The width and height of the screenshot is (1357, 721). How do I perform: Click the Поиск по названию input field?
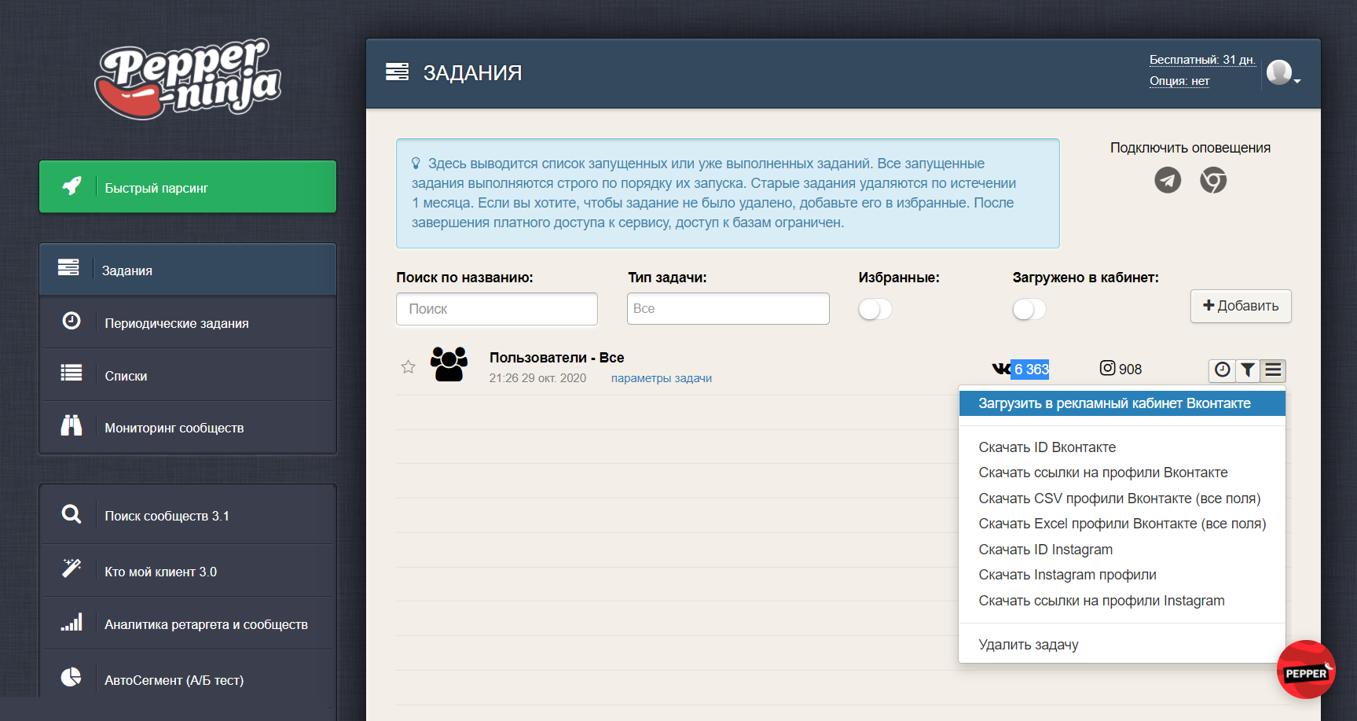[x=497, y=309]
